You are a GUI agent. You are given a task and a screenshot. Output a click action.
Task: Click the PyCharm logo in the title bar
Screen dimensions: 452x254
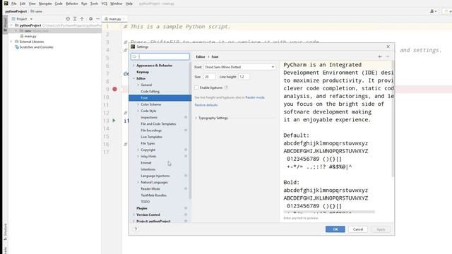(6, 4)
